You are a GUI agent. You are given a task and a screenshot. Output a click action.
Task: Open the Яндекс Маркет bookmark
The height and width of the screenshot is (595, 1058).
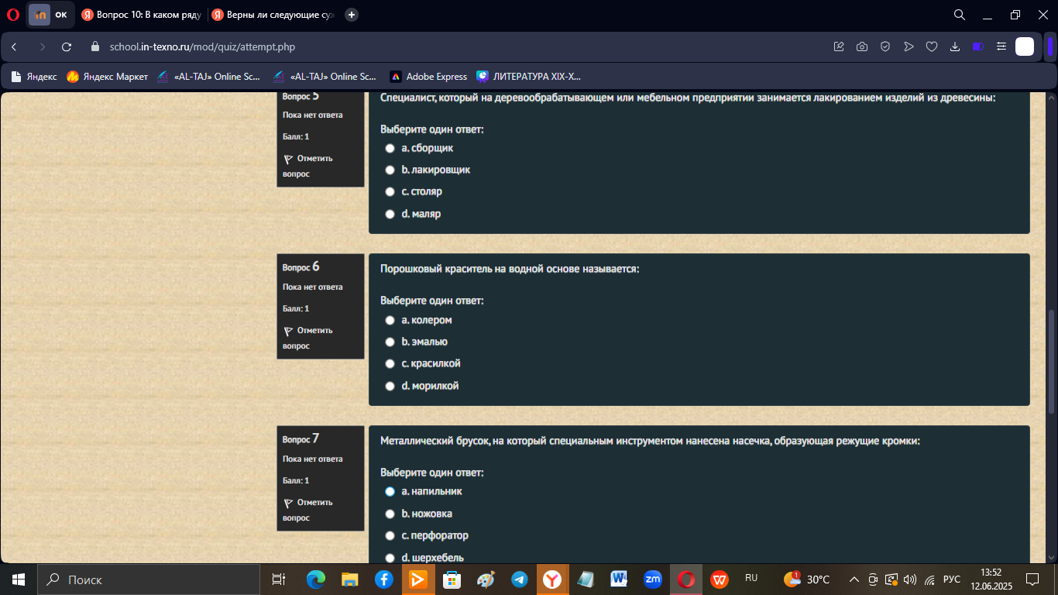[x=108, y=77]
